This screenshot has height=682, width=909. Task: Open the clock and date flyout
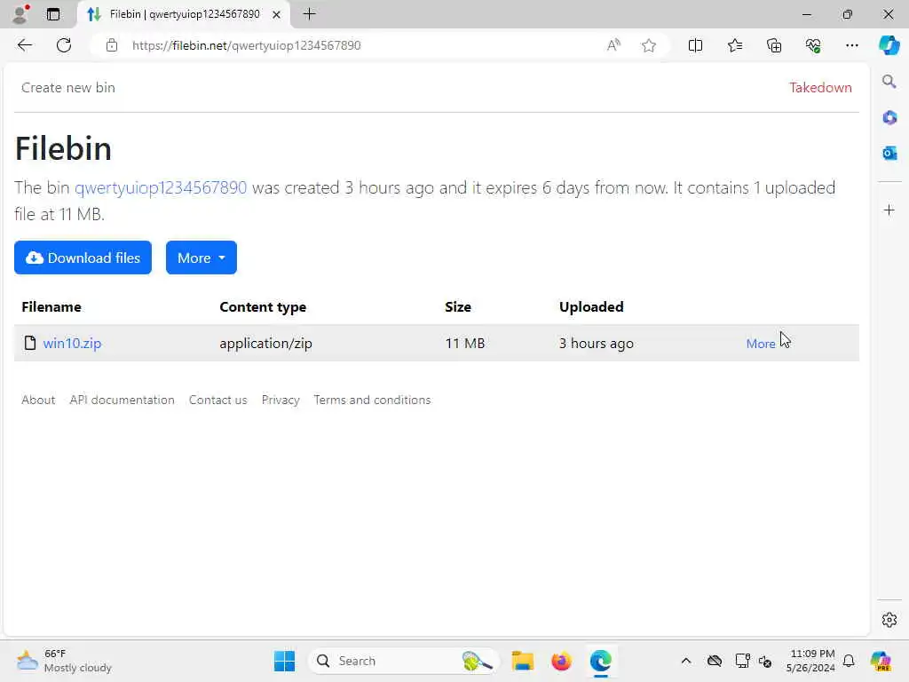click(810, 661)
